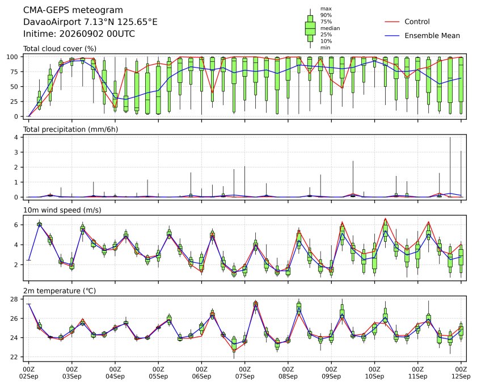The image size is (477, 386).
Task: Click the median label in legend
Action: tap(330, 28)
